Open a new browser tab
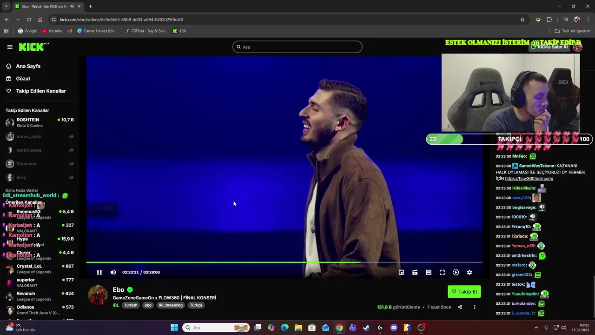The height and width of the screenshot is (335, 595). click(90, 7)
